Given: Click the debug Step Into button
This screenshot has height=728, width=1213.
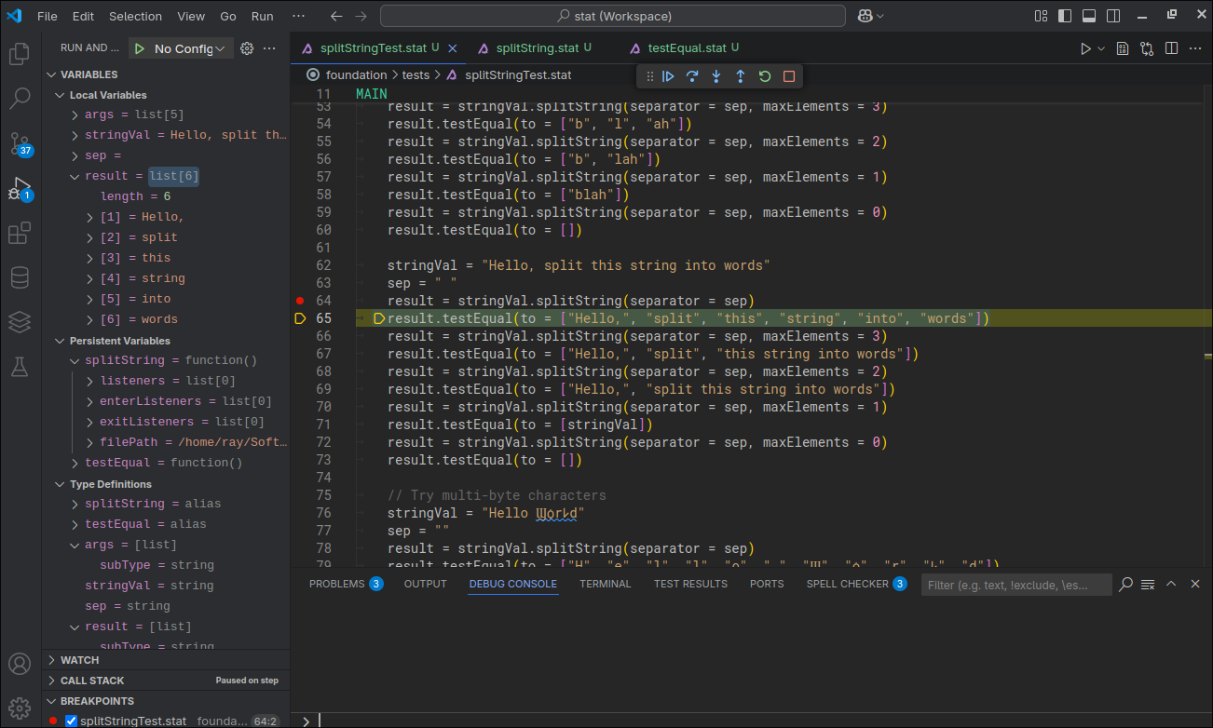Looking at the screenshot, I should [716, 76].
